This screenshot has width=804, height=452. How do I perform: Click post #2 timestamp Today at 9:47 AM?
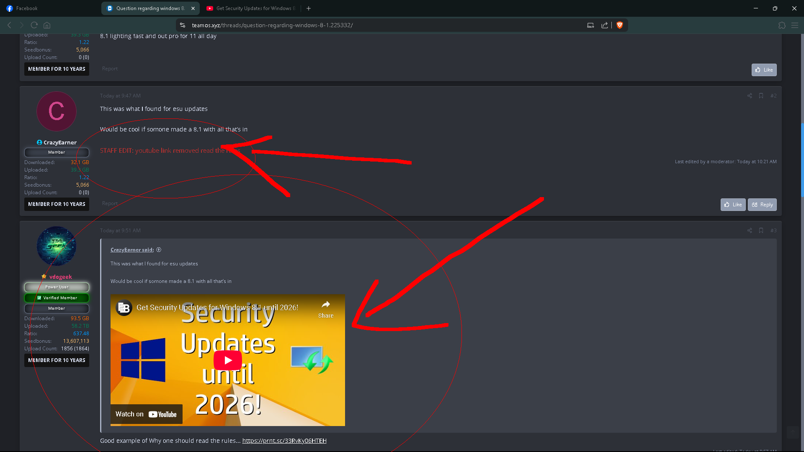[x=120, y=96]
